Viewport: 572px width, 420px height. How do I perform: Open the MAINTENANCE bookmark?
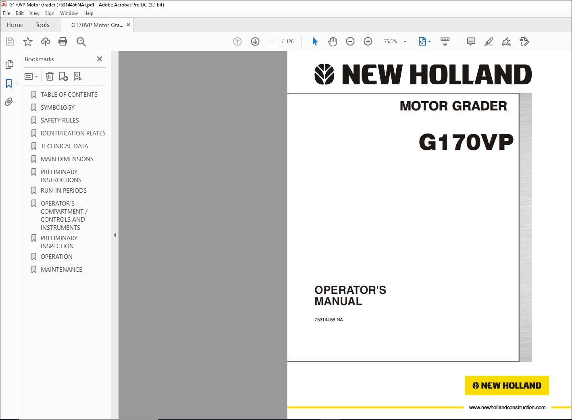coord(61,270)
